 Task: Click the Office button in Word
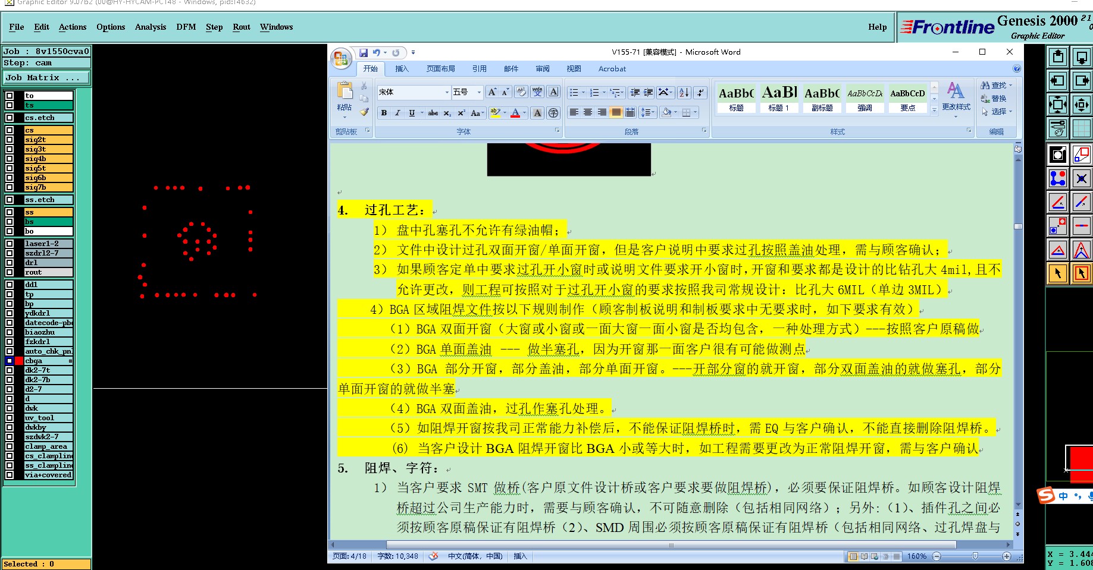(x=341, y=58)
